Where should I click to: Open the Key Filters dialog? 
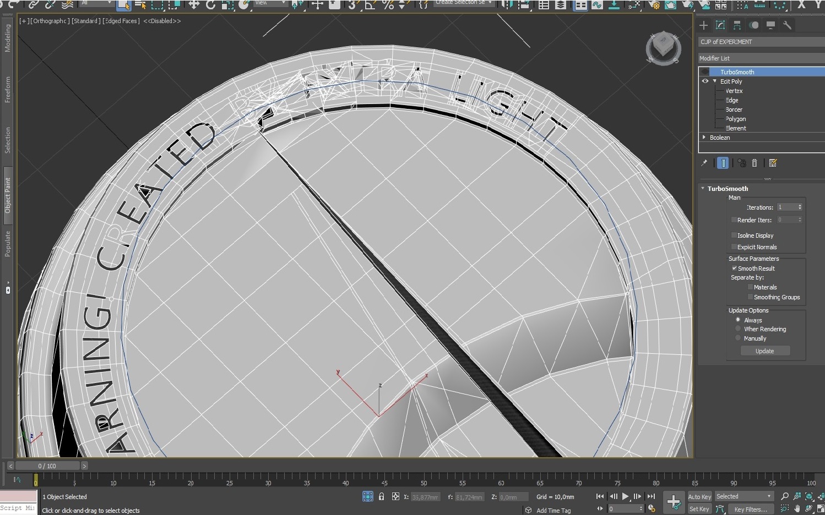coord(750,509)
